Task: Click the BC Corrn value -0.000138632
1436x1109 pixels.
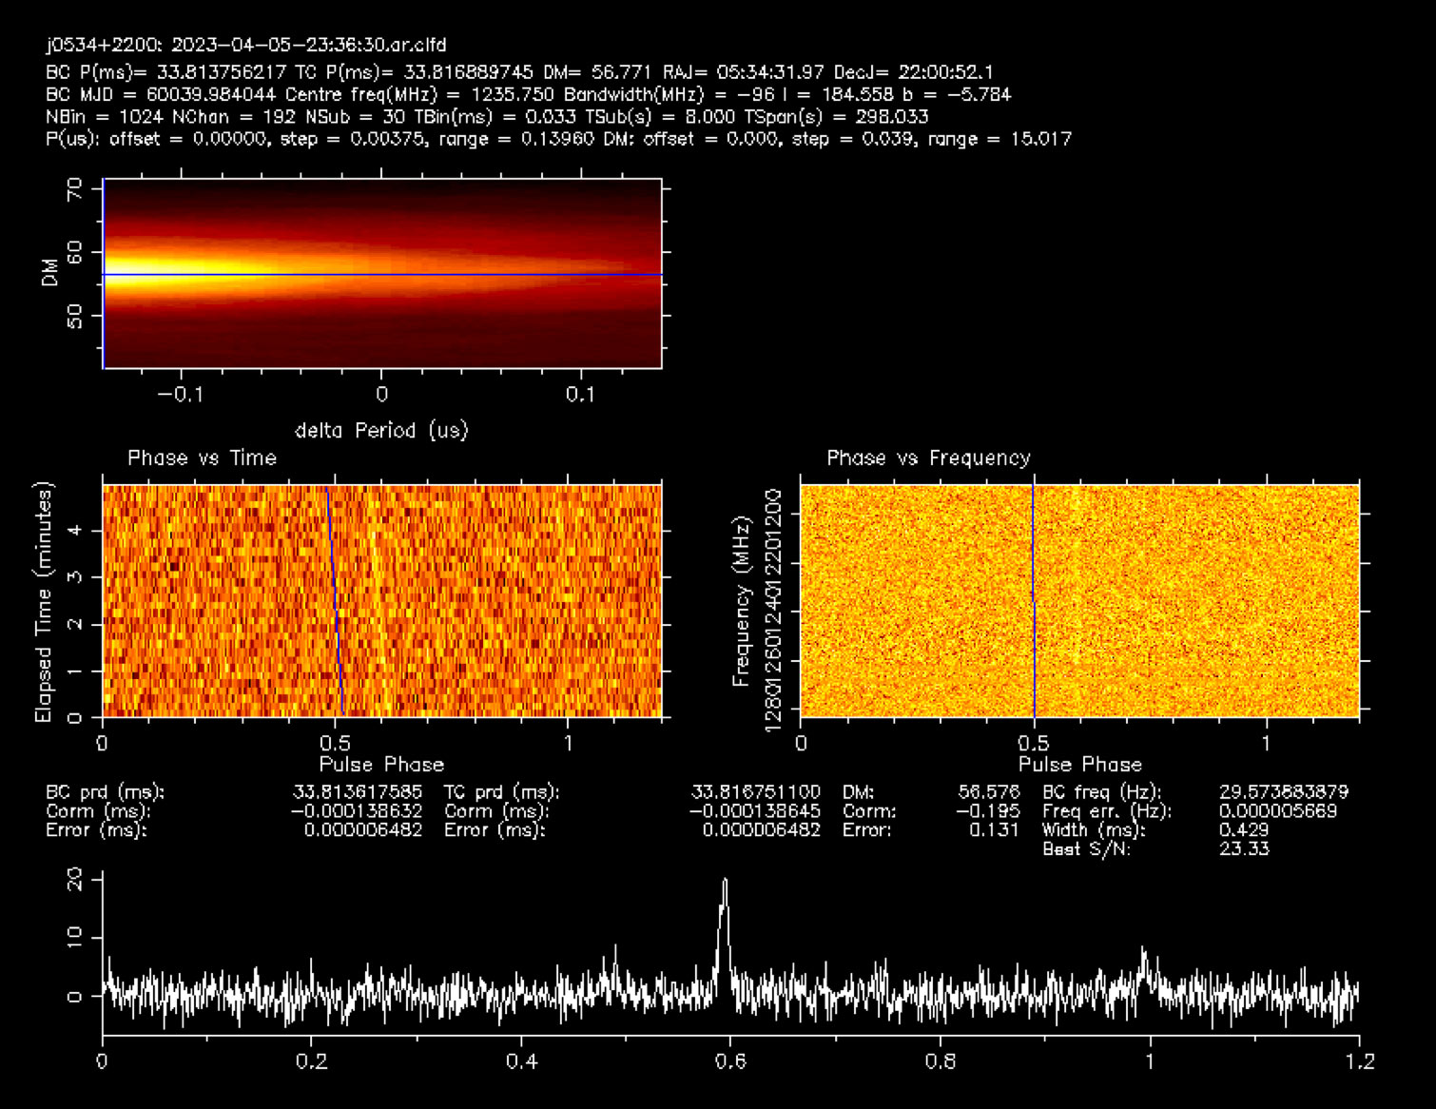Action: (x=357, y=811)
